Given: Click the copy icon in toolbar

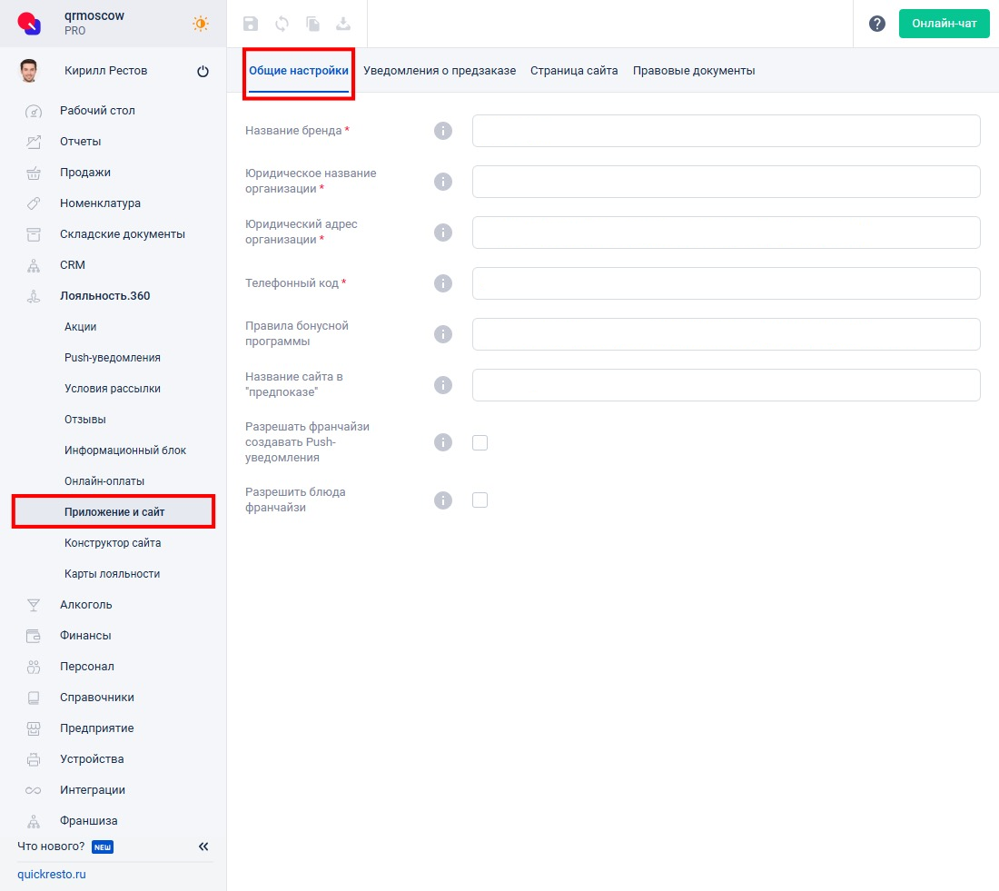Looking at the screenshot, I should [x=312, y=24].
